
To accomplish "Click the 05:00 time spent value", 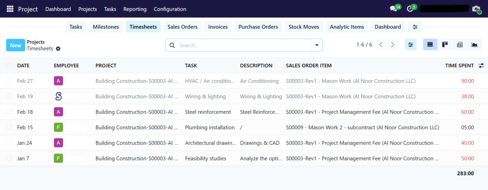I will click(468, 128).
